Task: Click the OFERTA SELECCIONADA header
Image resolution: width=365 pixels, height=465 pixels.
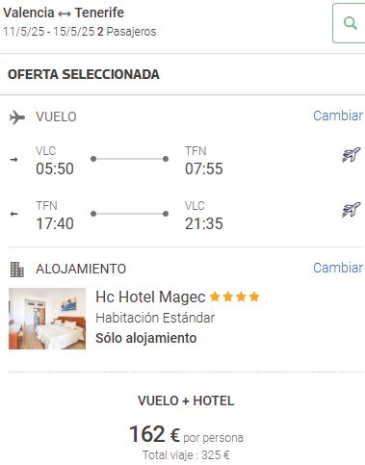Action: point(84,74)
